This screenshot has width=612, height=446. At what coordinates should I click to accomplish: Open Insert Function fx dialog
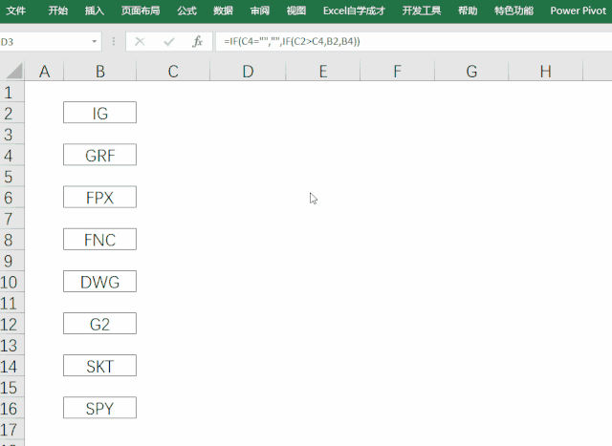point(198,41)
